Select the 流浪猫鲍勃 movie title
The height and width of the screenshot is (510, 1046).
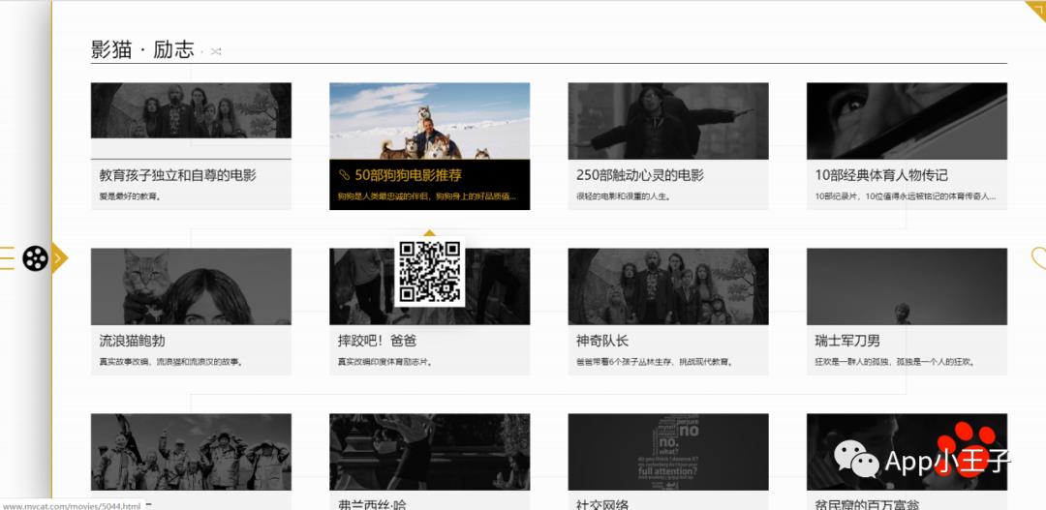133,341
